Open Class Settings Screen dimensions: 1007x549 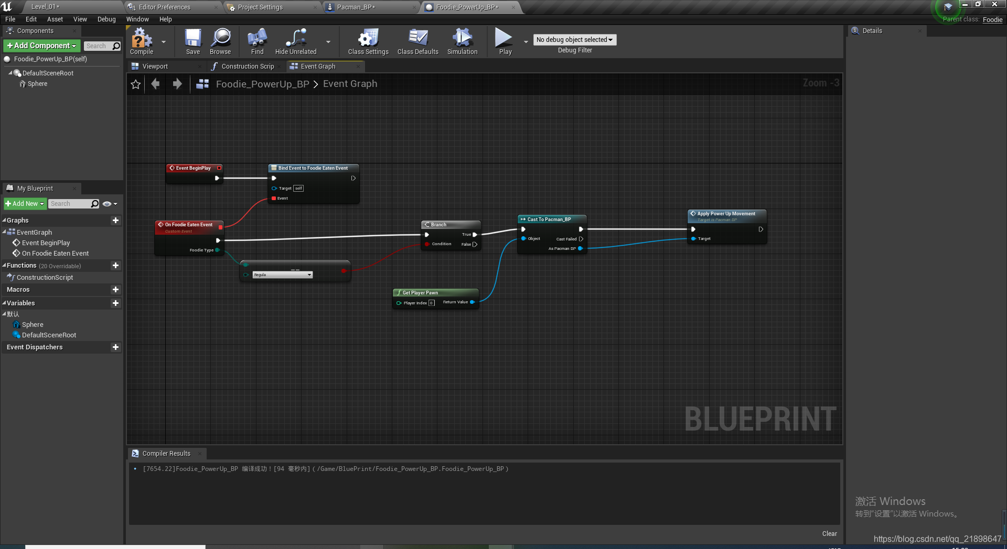pos(368,41)
